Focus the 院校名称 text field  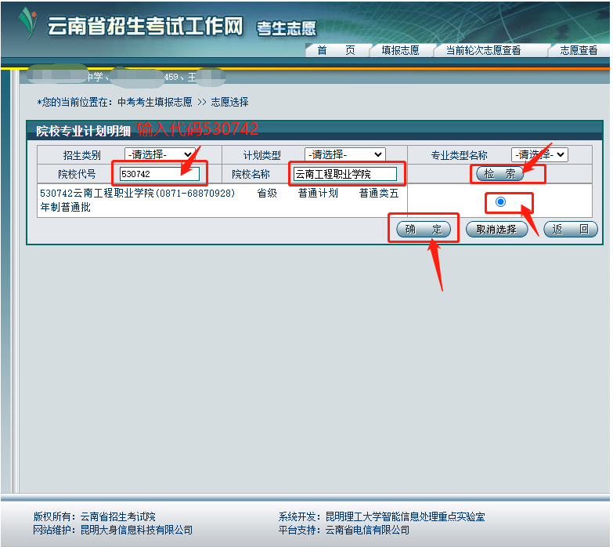click(345, 174)
